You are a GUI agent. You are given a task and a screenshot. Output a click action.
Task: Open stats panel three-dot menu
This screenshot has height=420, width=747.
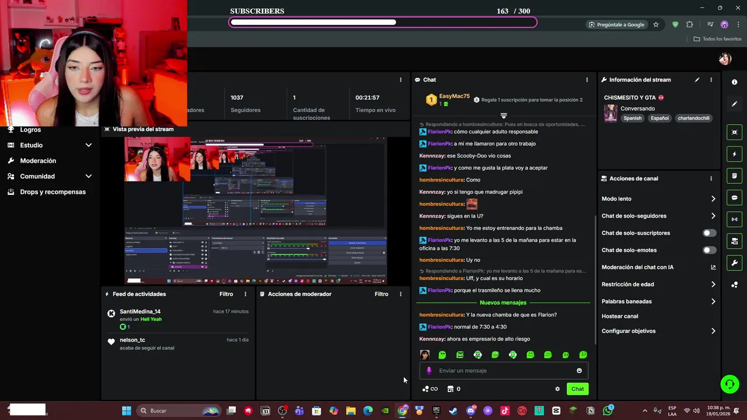pos(400,80)
